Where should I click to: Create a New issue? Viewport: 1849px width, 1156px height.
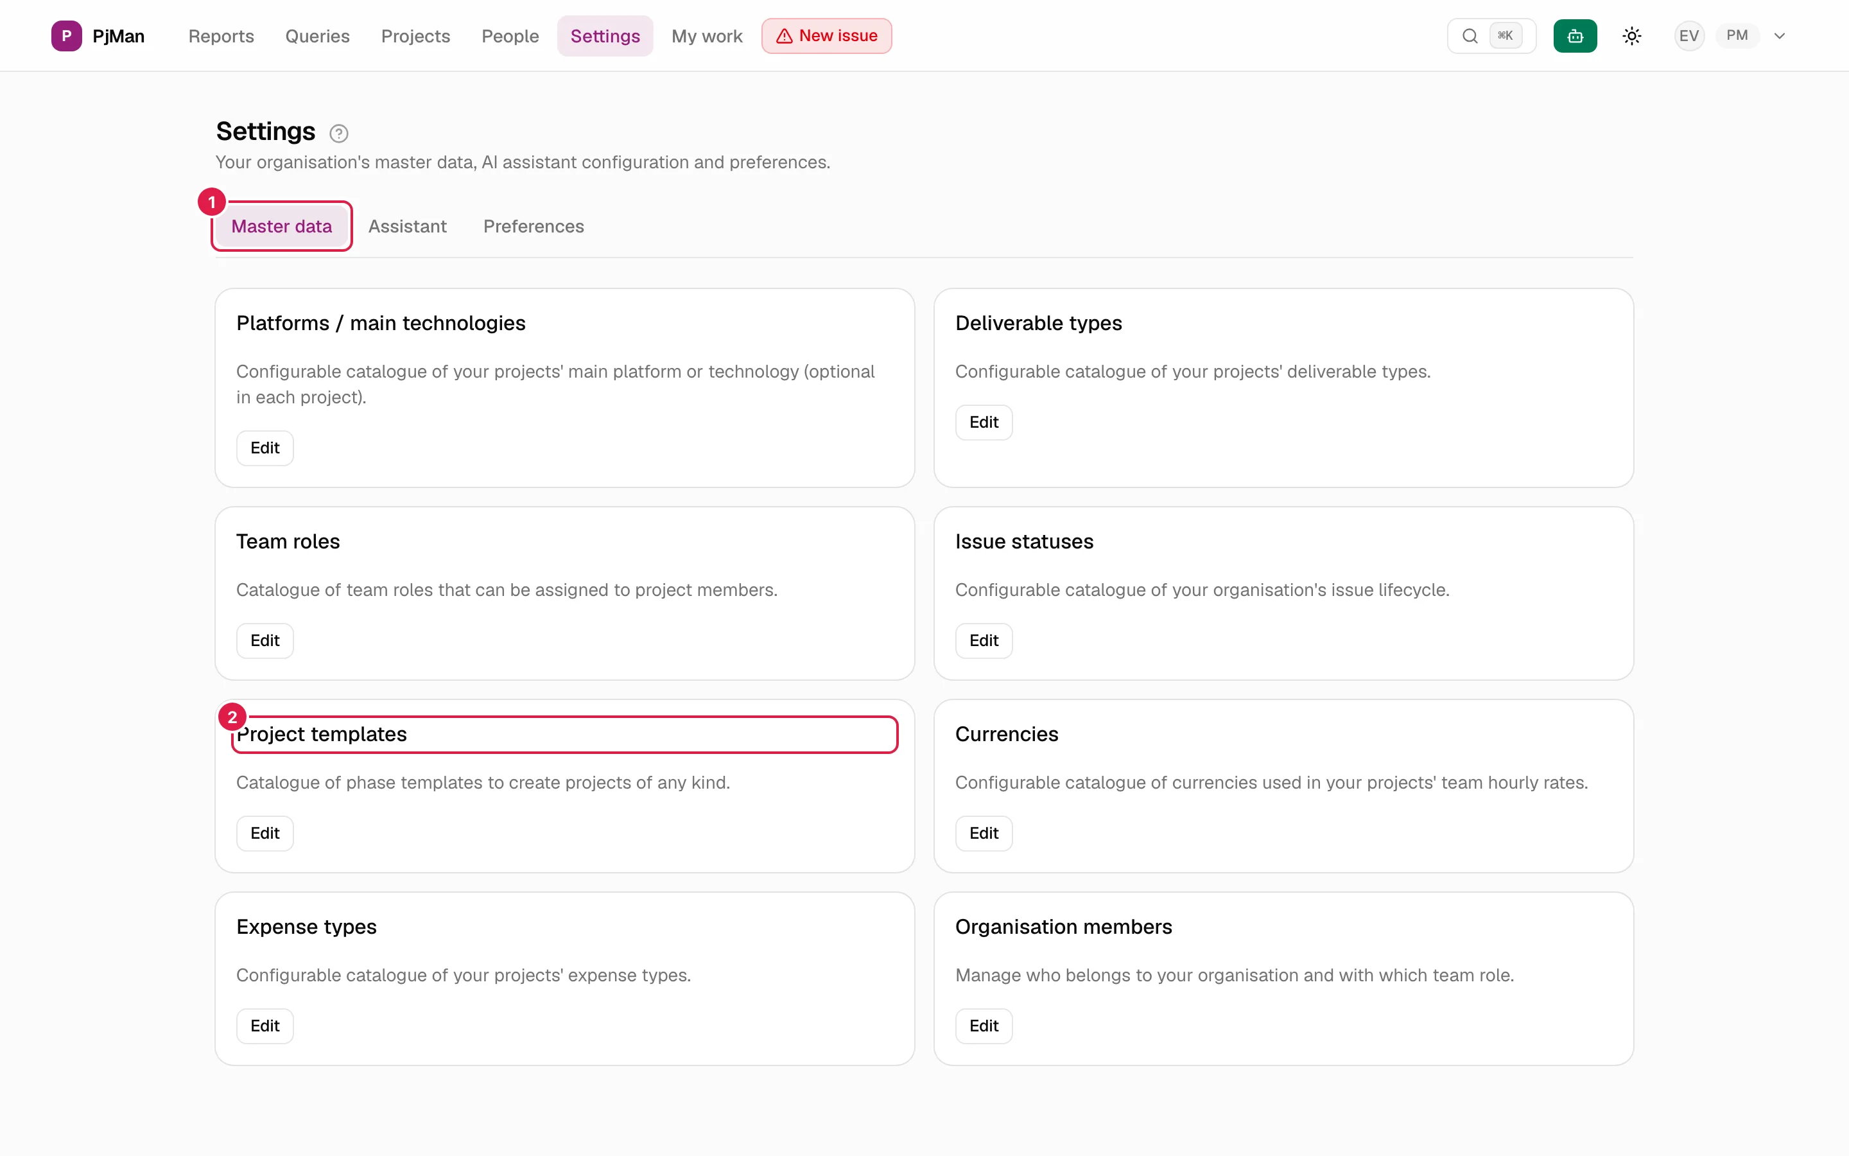826,36
